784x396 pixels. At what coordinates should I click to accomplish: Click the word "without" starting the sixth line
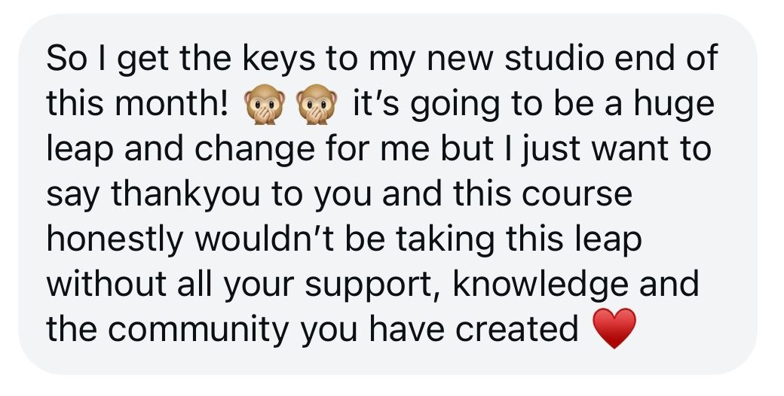click(x=106, y=283)
